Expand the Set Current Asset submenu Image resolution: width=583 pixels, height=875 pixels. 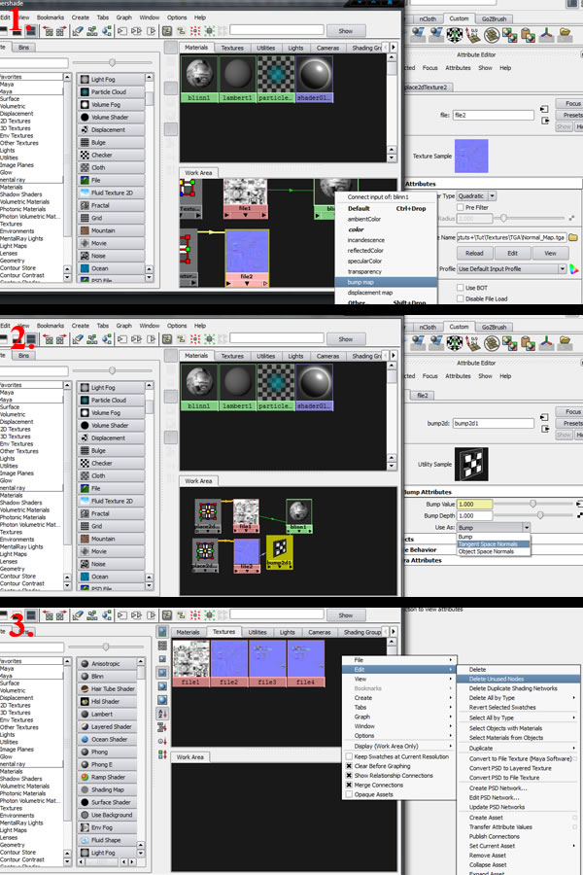(519, 846)
